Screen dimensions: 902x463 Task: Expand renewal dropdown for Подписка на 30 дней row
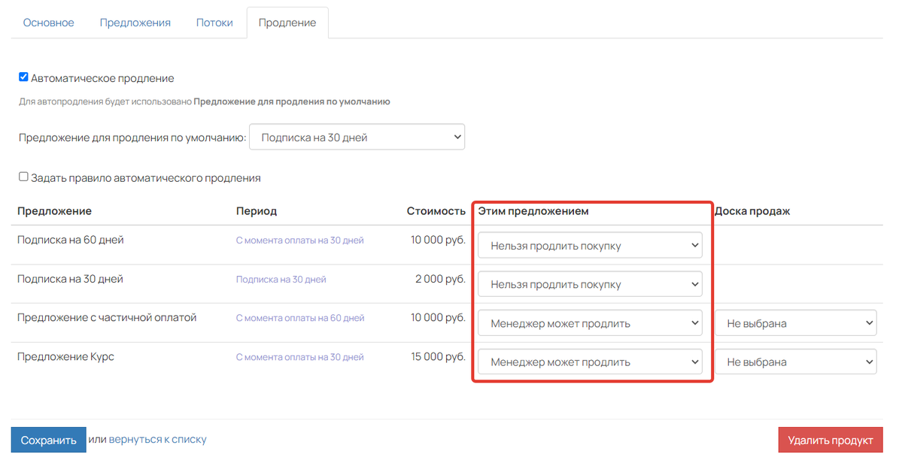[x=590, y=284]
